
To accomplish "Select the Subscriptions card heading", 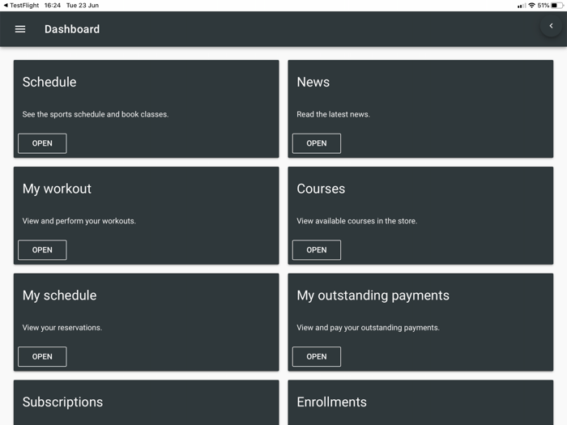I will pos(62,402).
